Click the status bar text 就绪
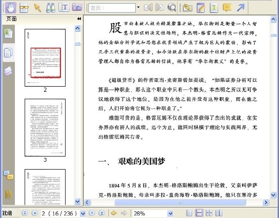Screen dimensions: 279x218 pos(7,213)
